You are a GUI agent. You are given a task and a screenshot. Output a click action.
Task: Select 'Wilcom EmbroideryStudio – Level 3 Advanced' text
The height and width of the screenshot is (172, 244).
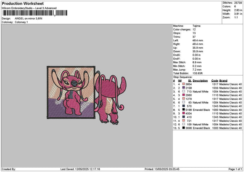(x=29, y=8)
